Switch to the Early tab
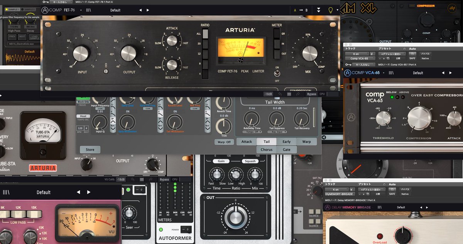This screenshot has width=463, height=244. (x=286, y=142)
